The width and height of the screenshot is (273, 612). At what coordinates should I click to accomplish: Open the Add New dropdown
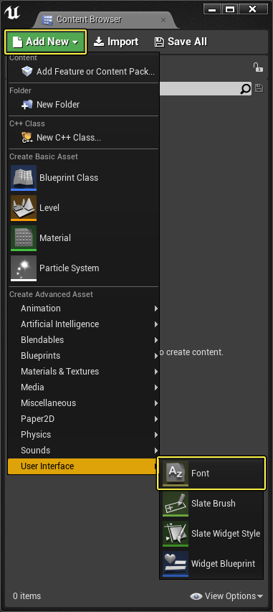point(46,42)
